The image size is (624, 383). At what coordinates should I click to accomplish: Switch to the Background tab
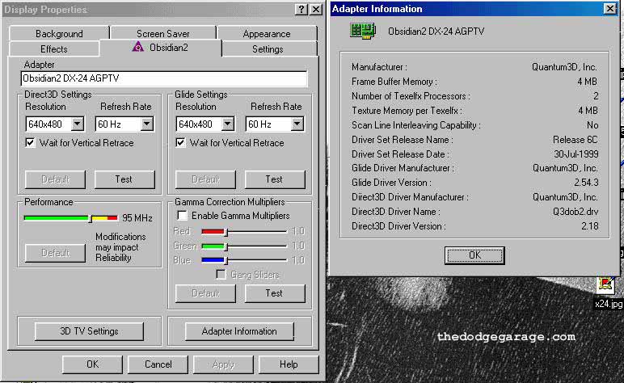tap(59, 33)
